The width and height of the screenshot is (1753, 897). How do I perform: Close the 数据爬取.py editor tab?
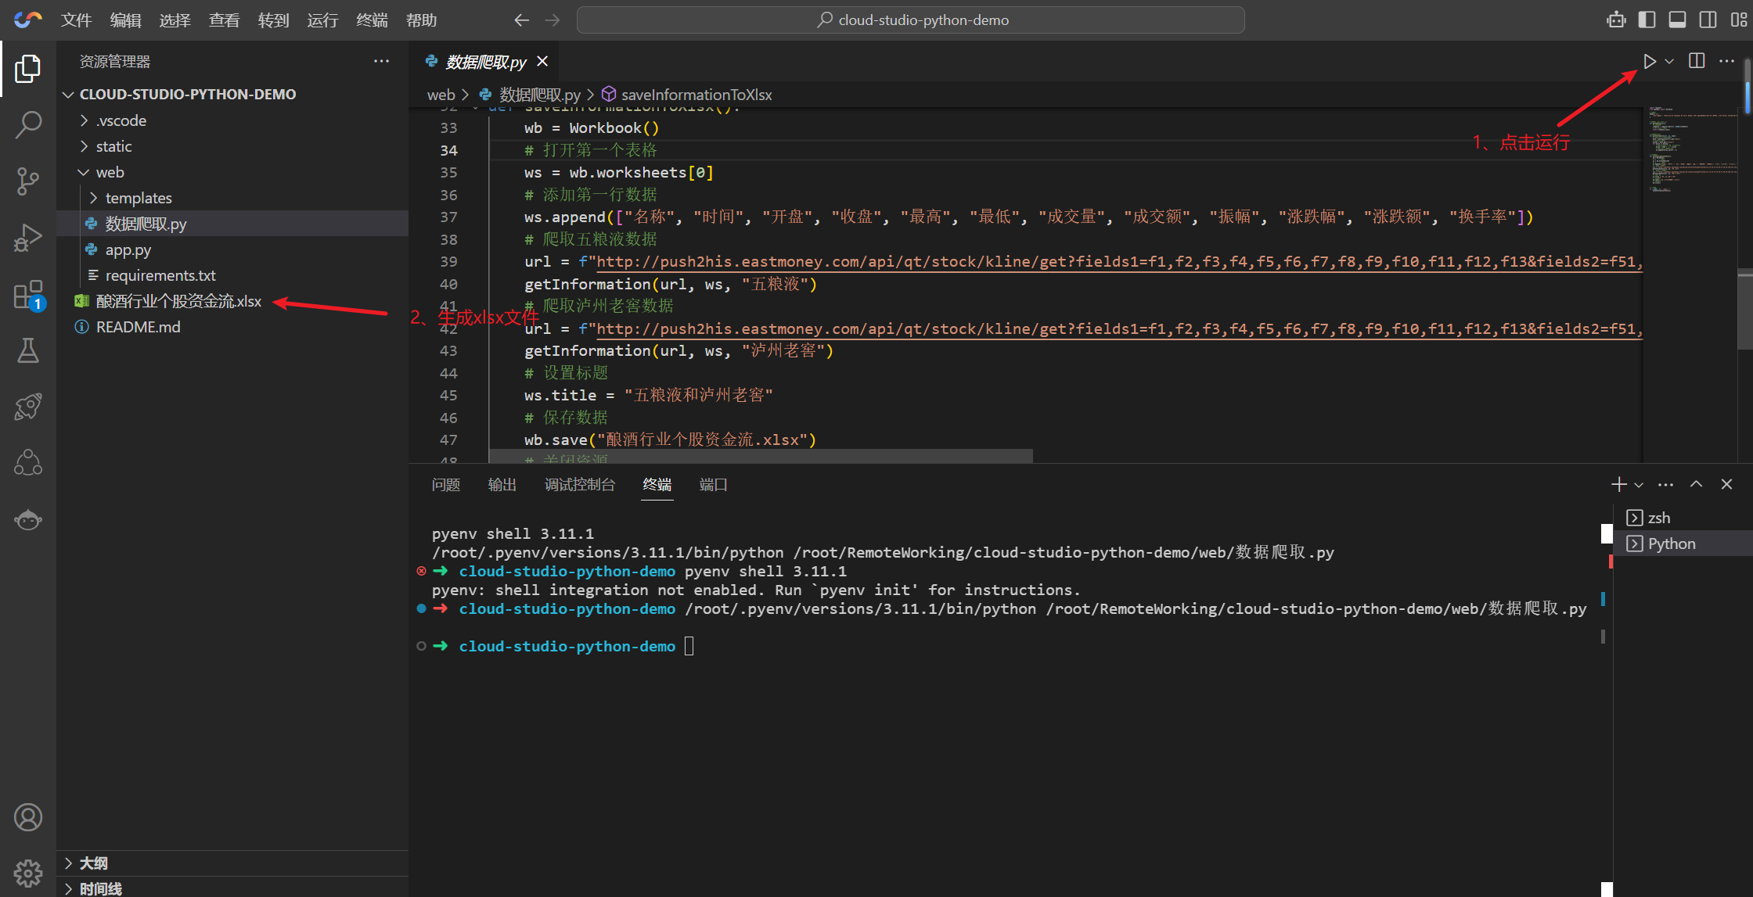542,61
